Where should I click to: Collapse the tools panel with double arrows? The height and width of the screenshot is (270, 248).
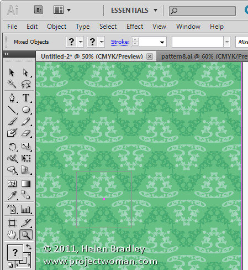7,54
